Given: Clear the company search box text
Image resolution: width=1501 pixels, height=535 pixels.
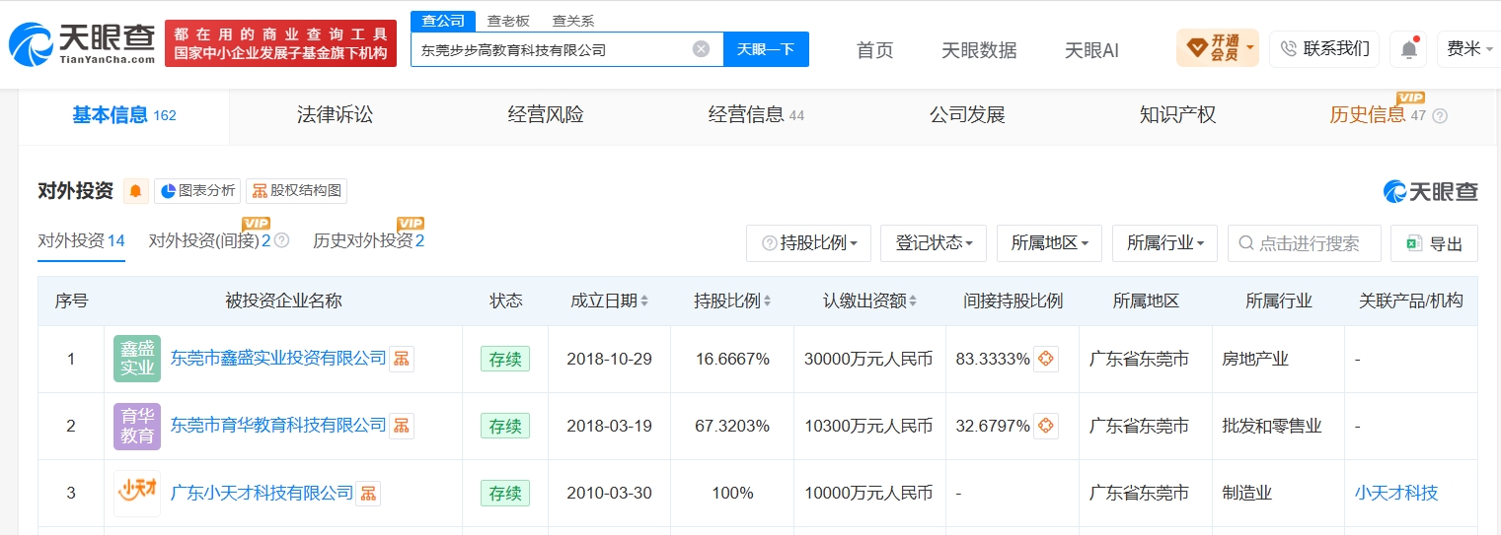Looking at the screenshot, I should click(x=701, y=49).
